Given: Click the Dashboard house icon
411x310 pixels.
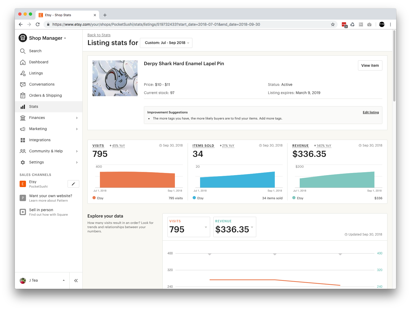Looking at the screenshot, I should 23,62.
